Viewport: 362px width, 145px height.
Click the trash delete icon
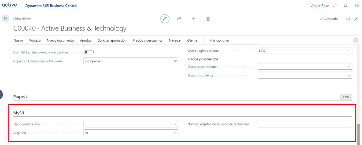[208, 19]
